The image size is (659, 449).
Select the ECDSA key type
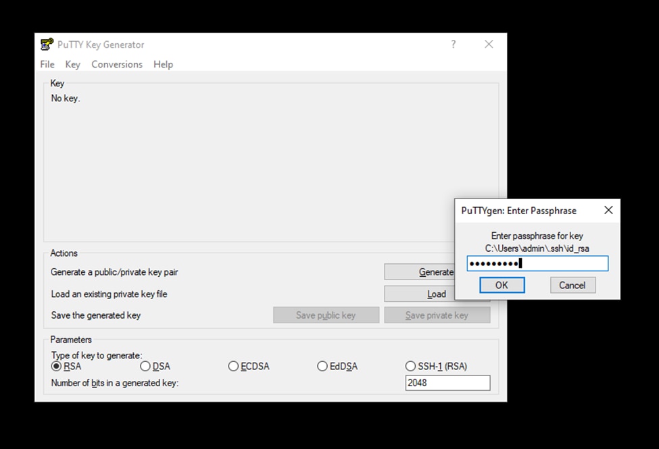pyautogui.click(x=249, y=366)
